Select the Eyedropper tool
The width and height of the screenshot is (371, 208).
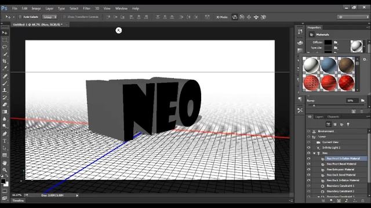coord(5,68)
